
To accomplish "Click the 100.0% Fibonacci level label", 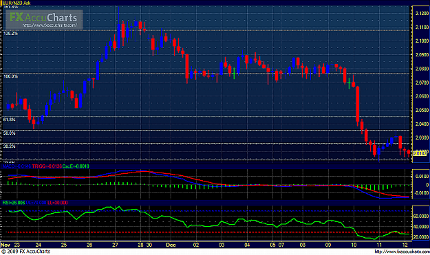I will (11, 76).
